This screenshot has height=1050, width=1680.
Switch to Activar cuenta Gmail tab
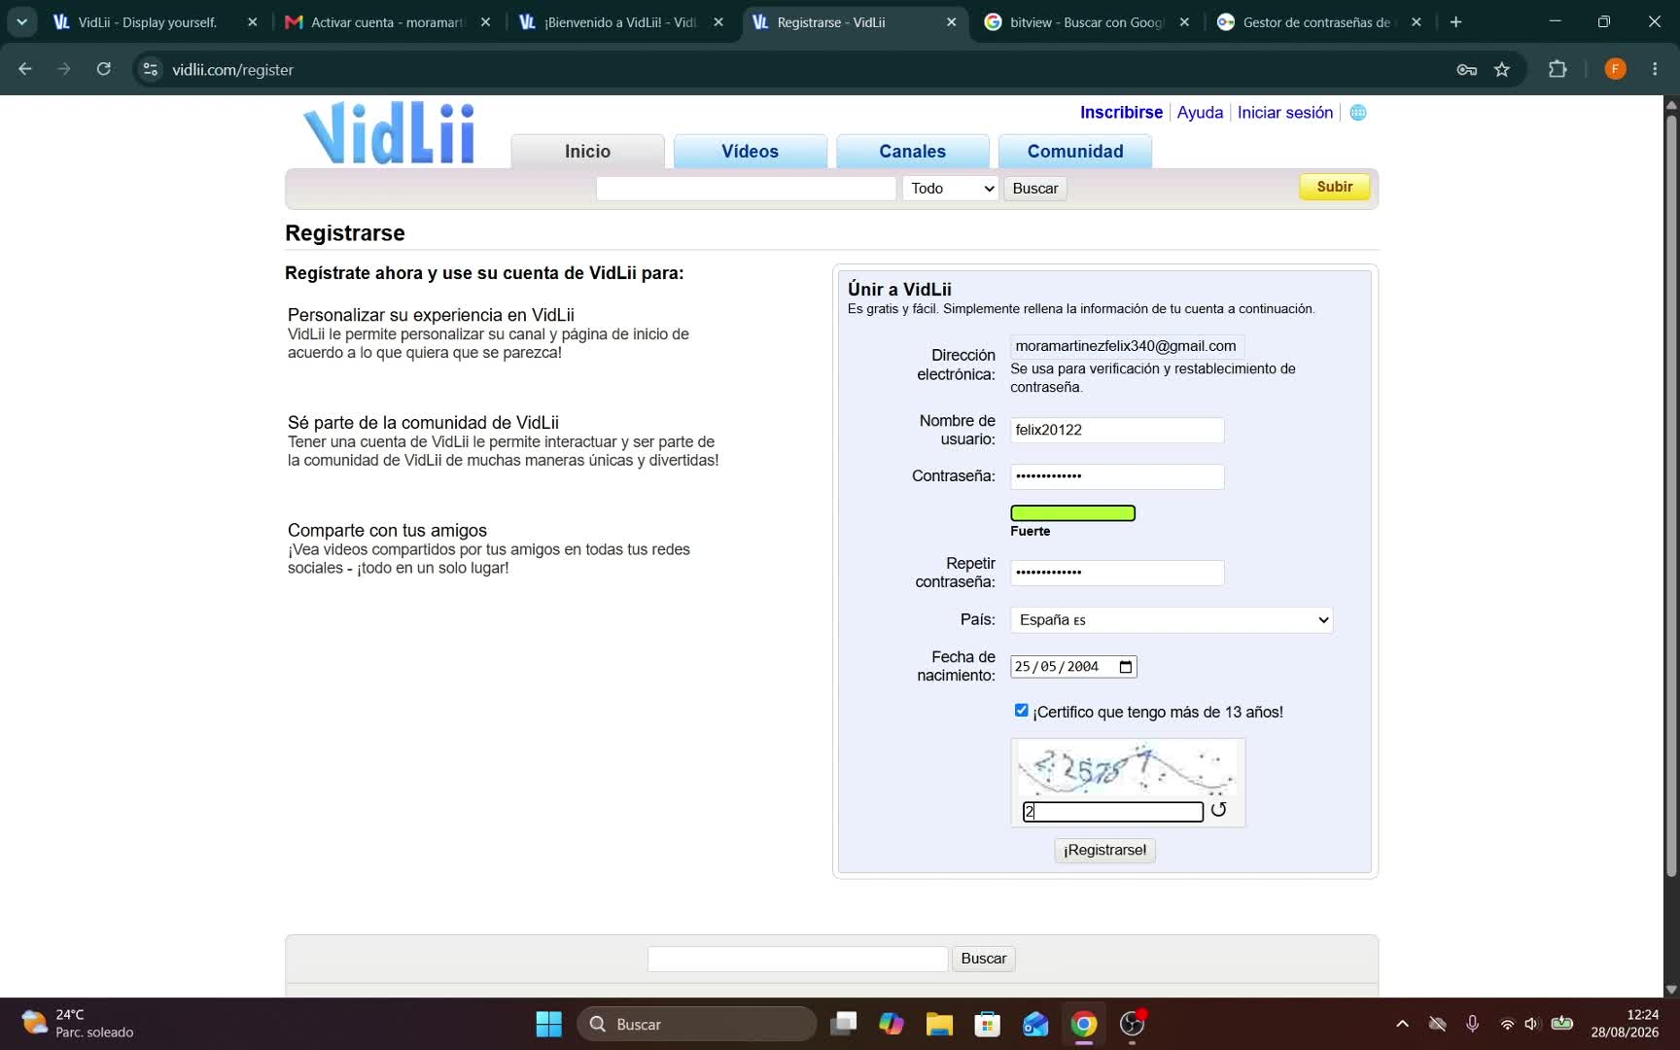pos(387,21)
